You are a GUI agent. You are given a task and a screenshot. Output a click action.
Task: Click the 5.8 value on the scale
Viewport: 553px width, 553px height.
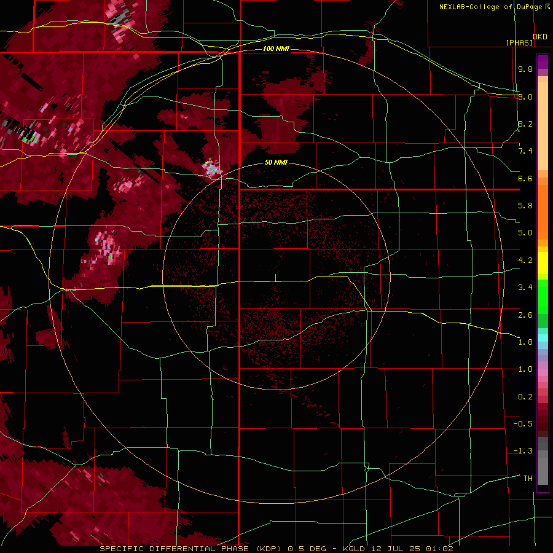pyautogui.click(x=525, y=205)
